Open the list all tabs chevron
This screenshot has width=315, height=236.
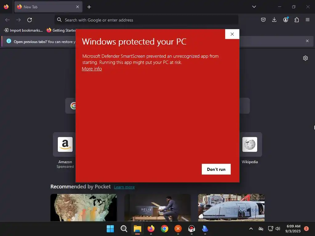[254, 7]
